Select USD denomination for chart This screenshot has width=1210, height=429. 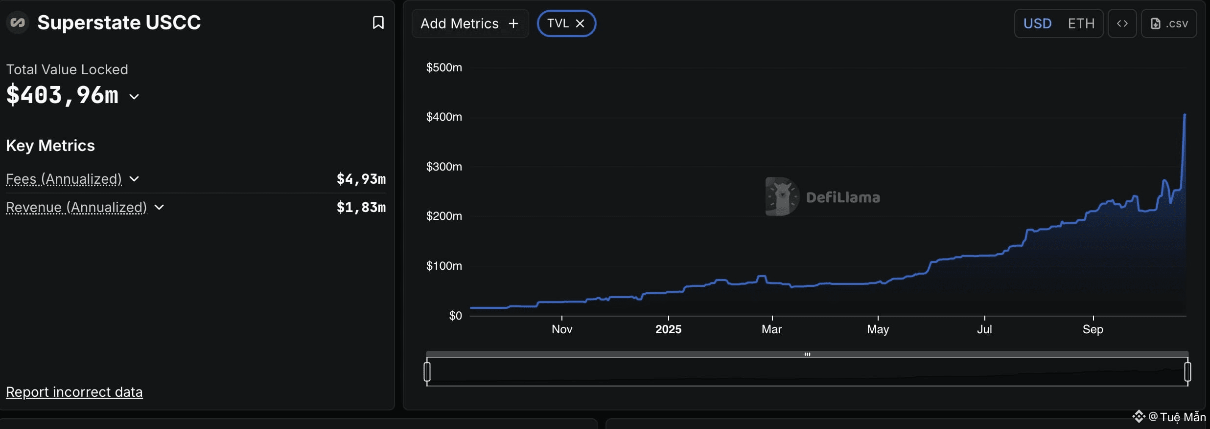[1037, 23]
